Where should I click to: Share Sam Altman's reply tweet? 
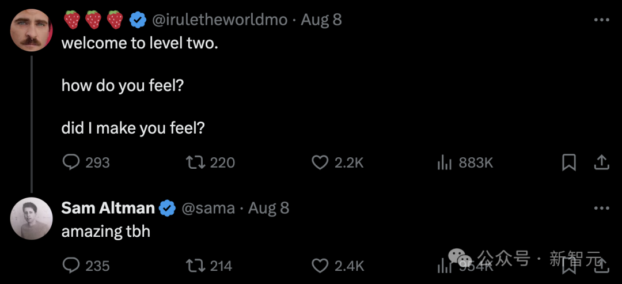601,266
